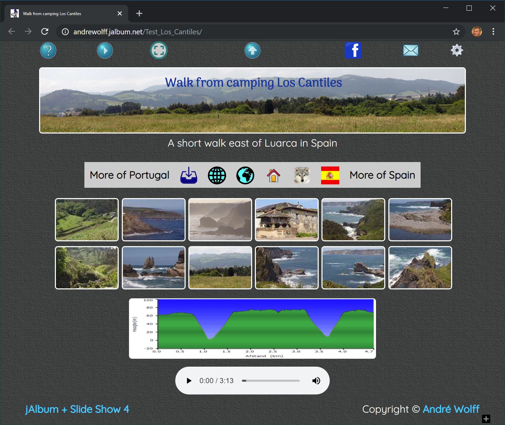This screenshot has height=425, width=505.
Task: Open the More of Portugal link
Action: click(x=129, y=175)
